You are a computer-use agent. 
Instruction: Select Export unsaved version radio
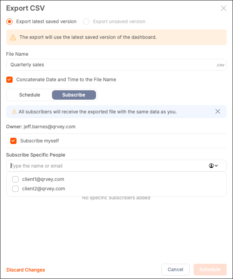coord(86,22)
